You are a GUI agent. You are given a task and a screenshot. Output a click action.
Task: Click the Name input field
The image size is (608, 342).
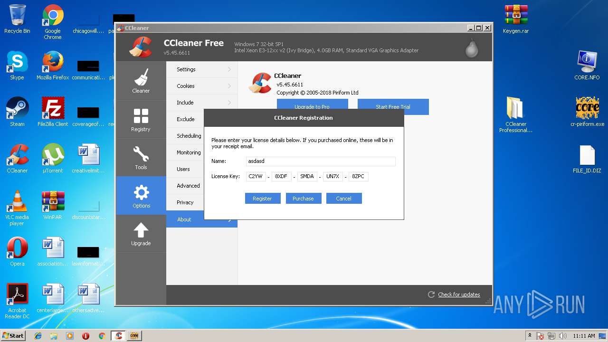[321, 161]
